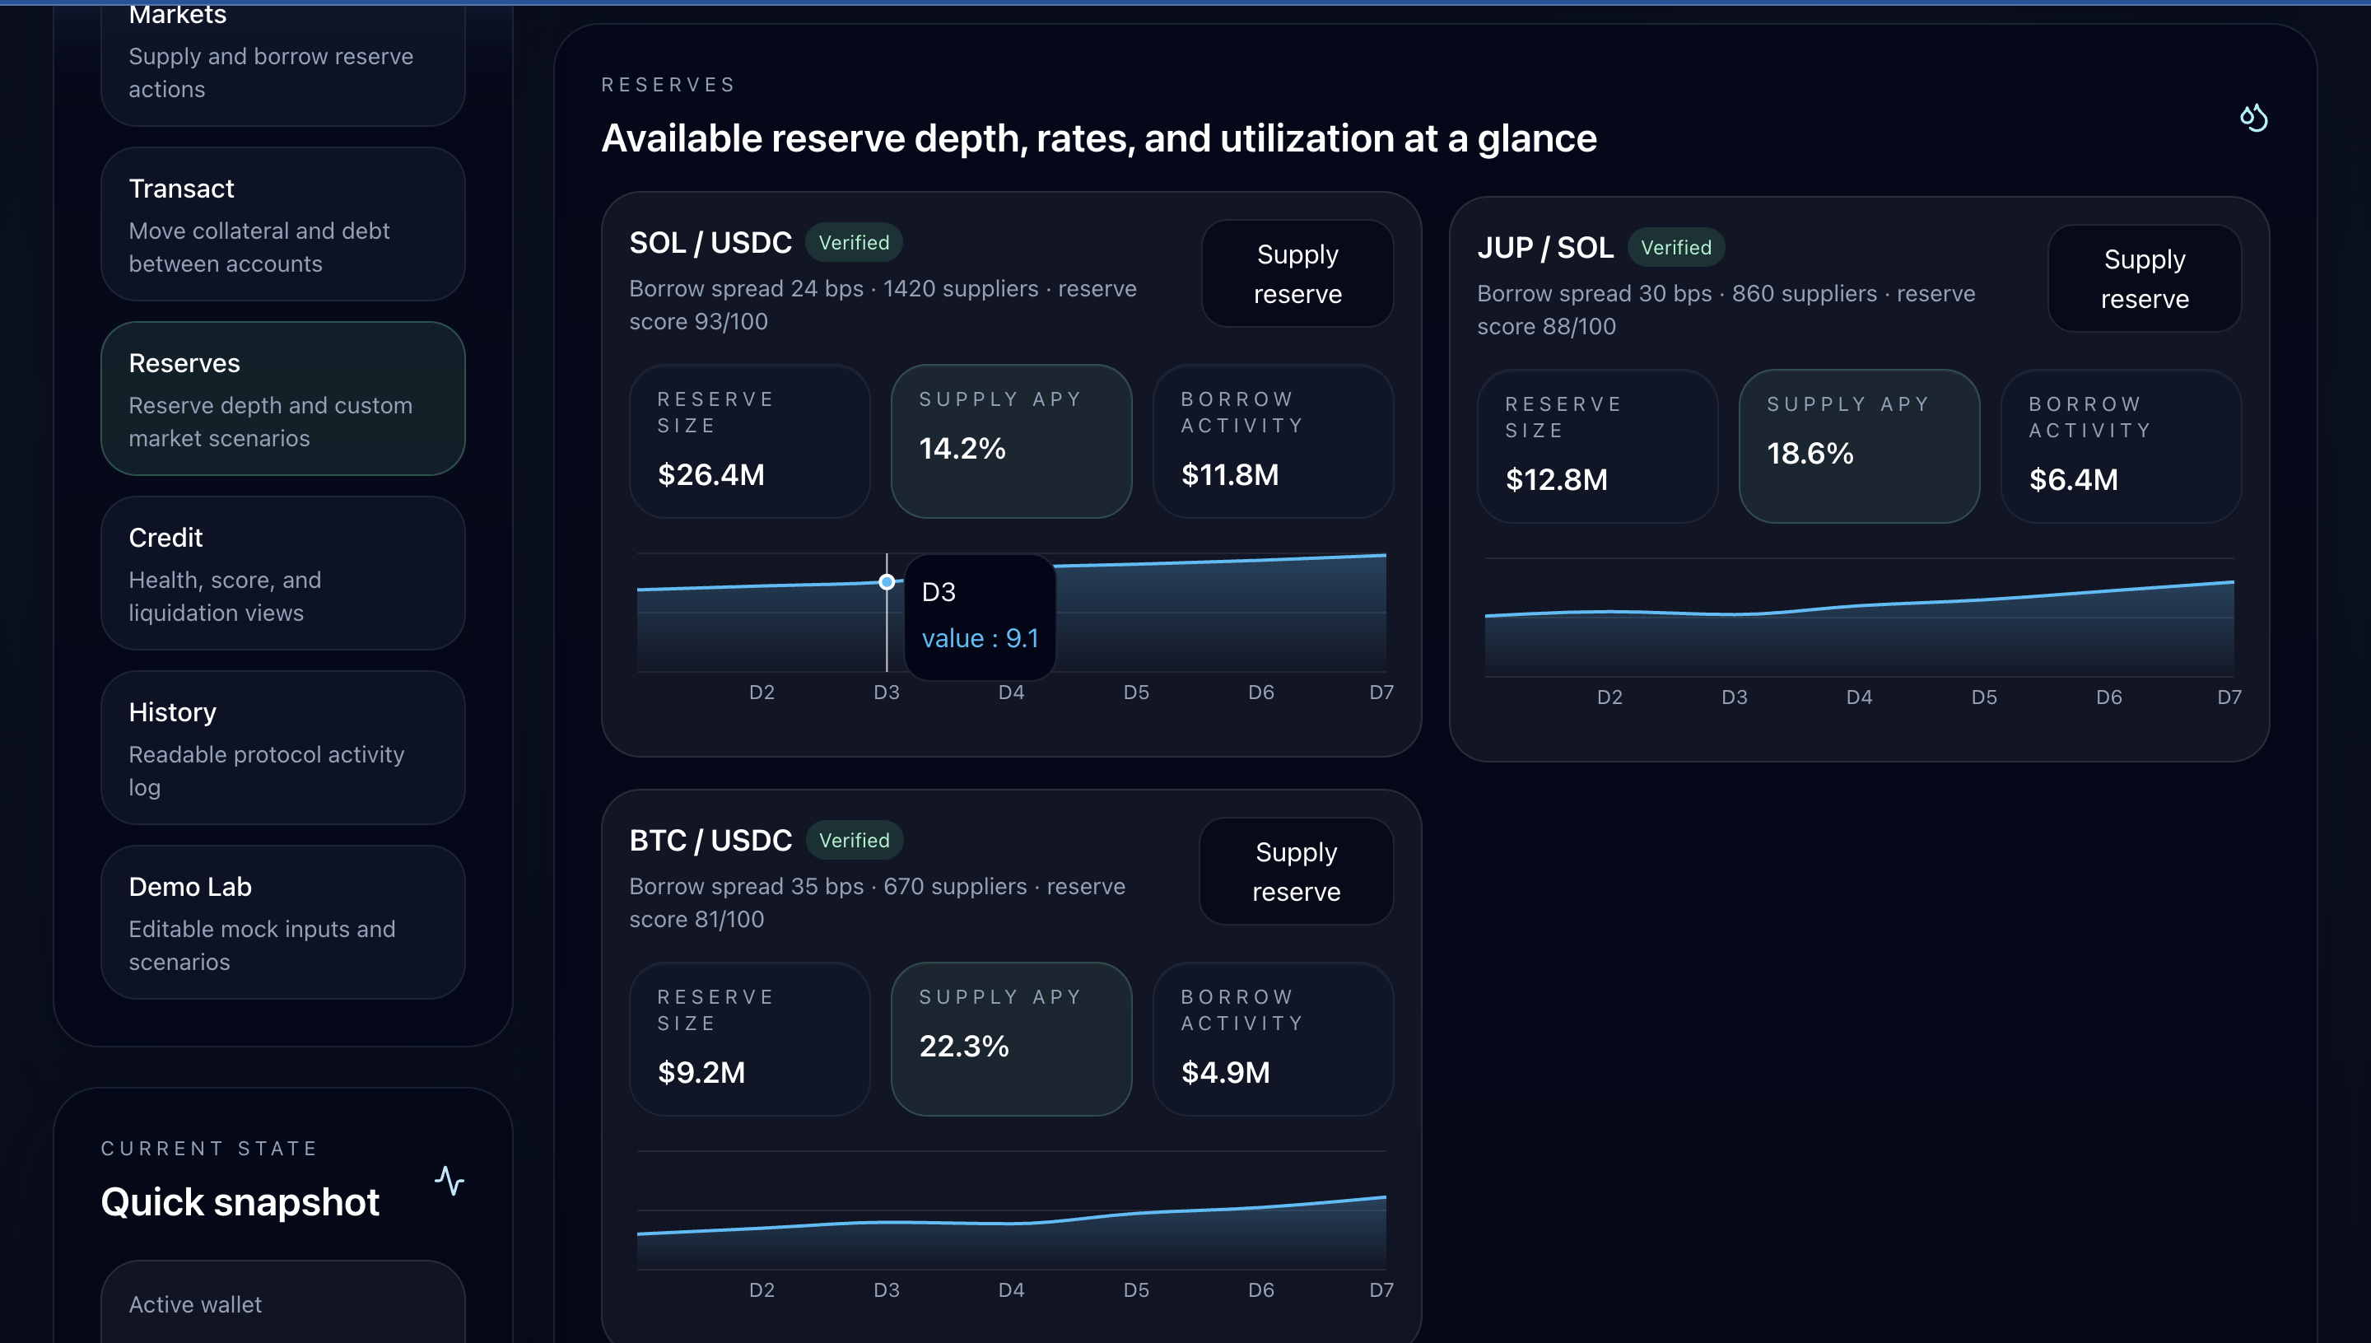Select the 14.2% Supply APY card

pyautogui.click(x=1011, y=441)
